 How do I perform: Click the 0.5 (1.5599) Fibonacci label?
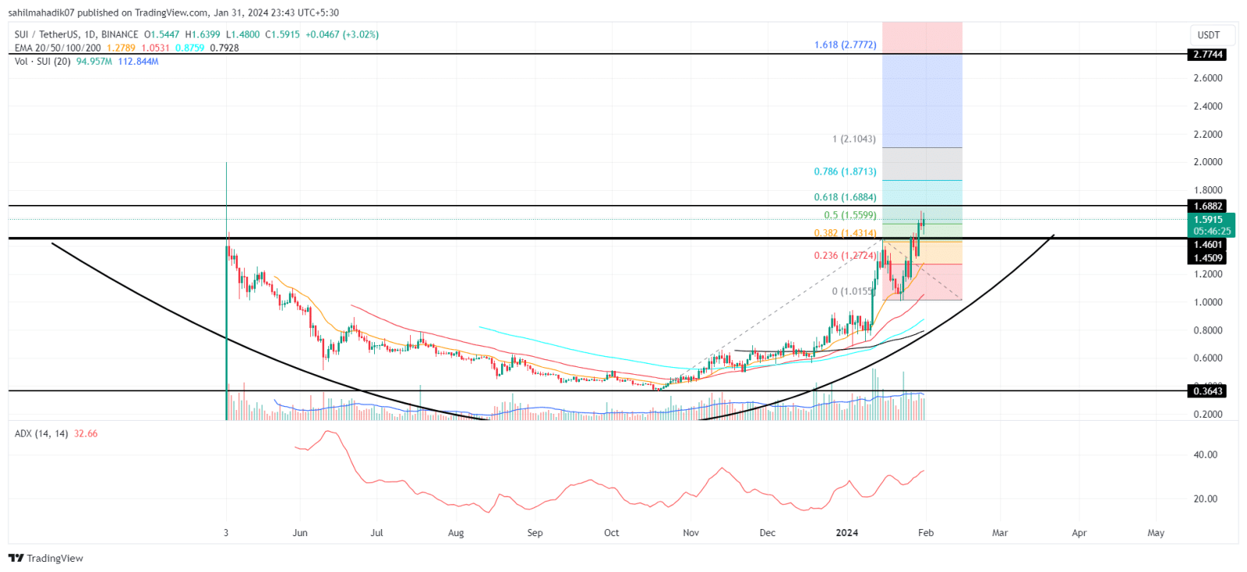click(850, 215)
